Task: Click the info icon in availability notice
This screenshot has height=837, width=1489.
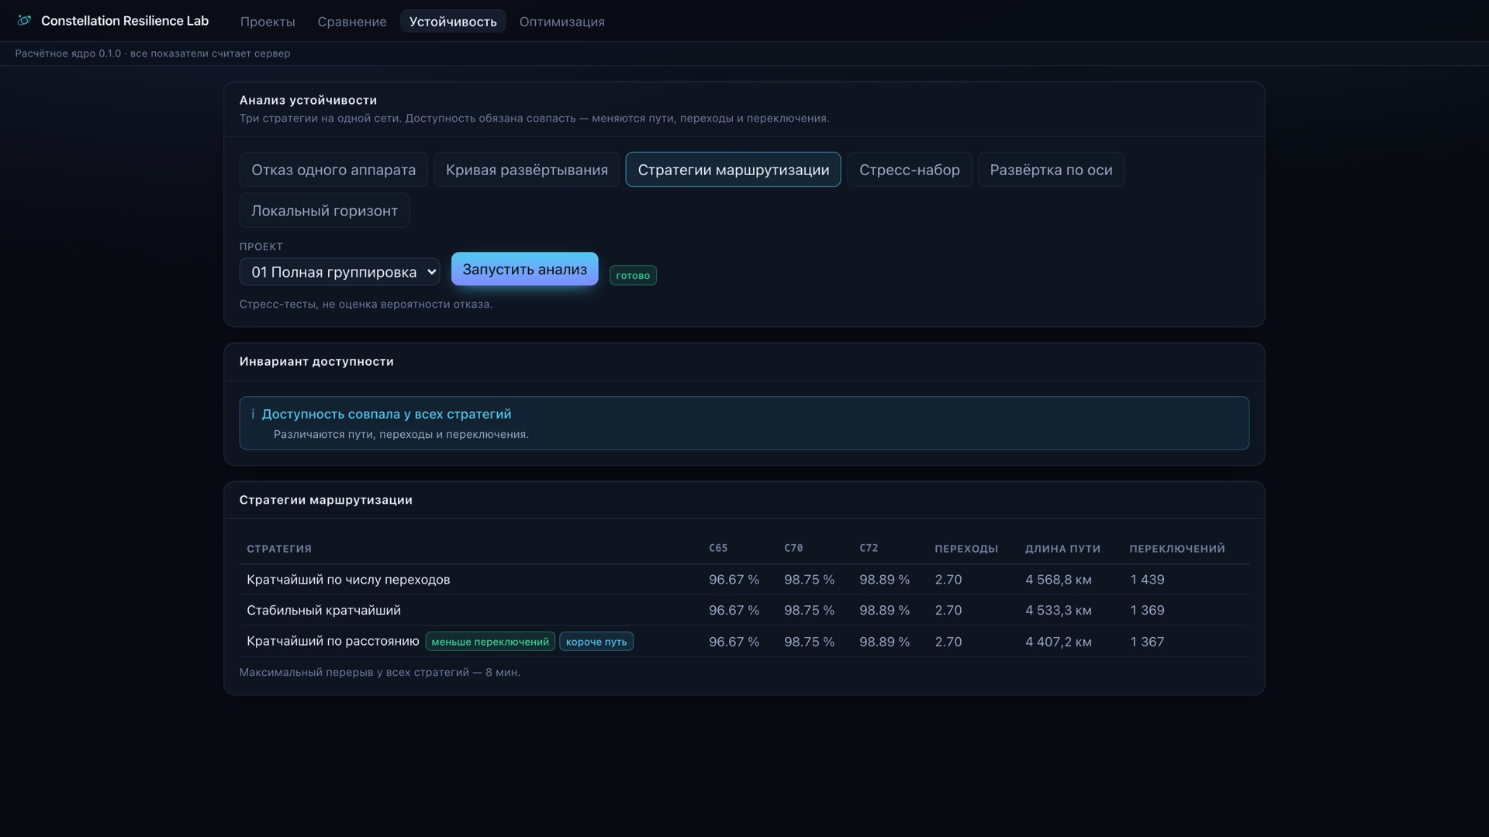Action: pos(253,415)
